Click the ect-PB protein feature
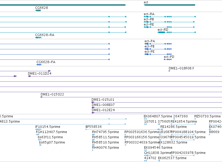The image size is (222, 162). (x=158, y=49)
